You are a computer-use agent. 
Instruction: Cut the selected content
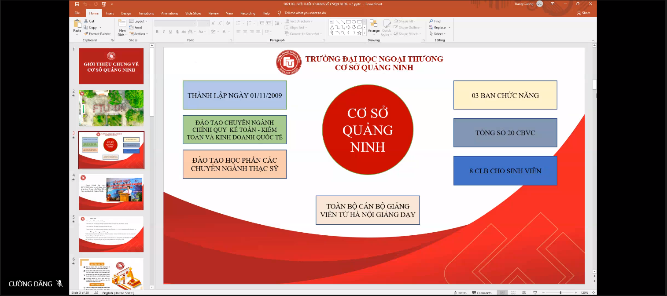click(89, 21)
